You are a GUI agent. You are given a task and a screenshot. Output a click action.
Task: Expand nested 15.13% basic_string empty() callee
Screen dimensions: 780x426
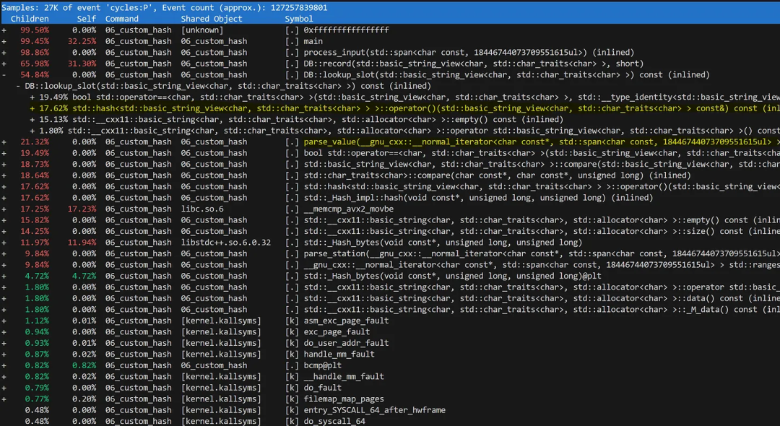pos(32,120)
